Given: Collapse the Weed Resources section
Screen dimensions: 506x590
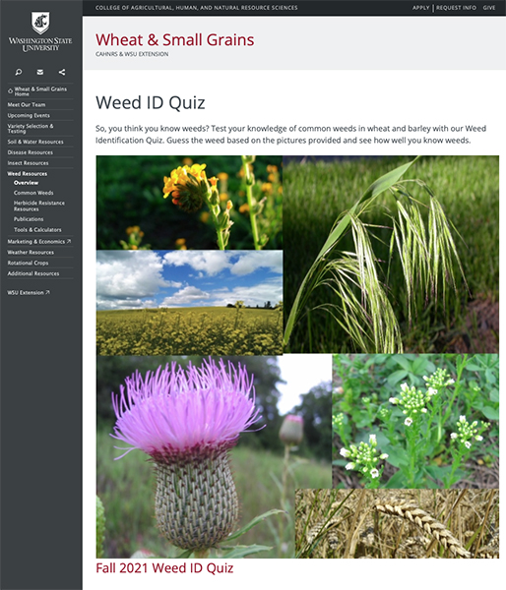Looking at the screenshot, I should pos(28,174).
